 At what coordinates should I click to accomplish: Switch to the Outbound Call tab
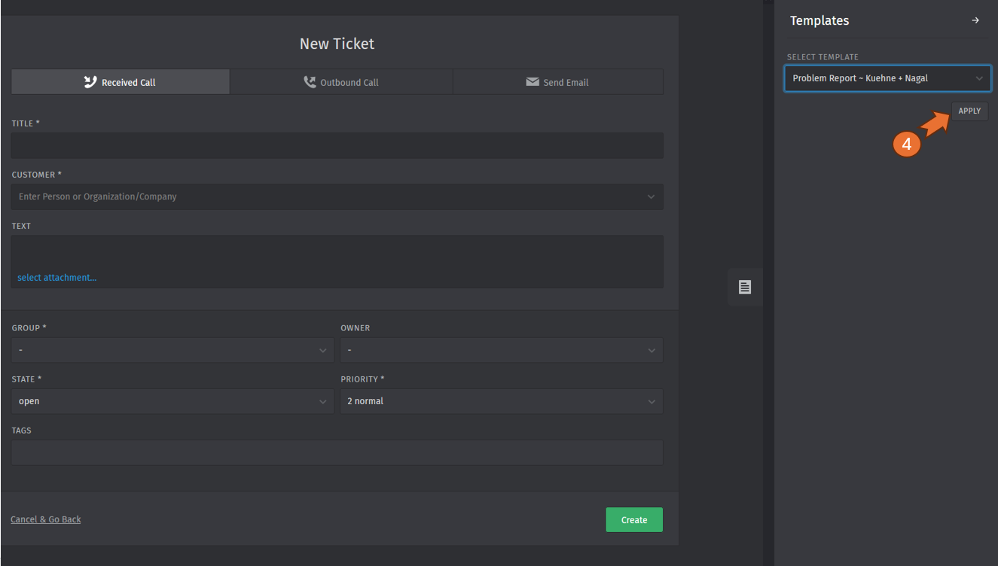tap(341, 82)
